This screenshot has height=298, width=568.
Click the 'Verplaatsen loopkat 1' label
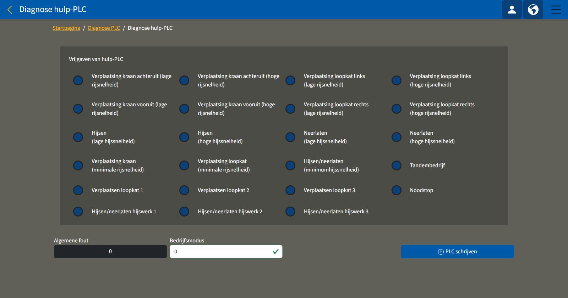tap(118, 190)
